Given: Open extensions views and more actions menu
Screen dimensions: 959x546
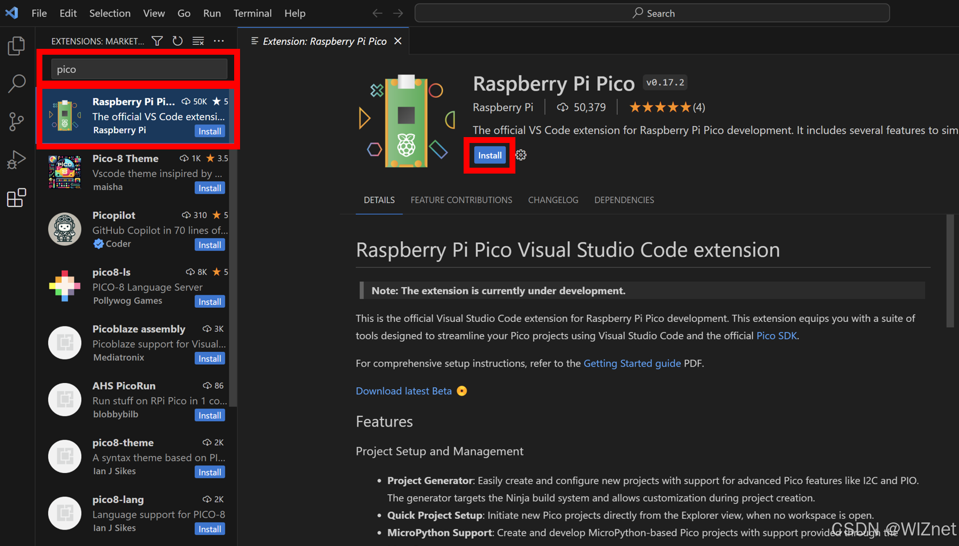Looking at the screenshot, I should point(219,41).
